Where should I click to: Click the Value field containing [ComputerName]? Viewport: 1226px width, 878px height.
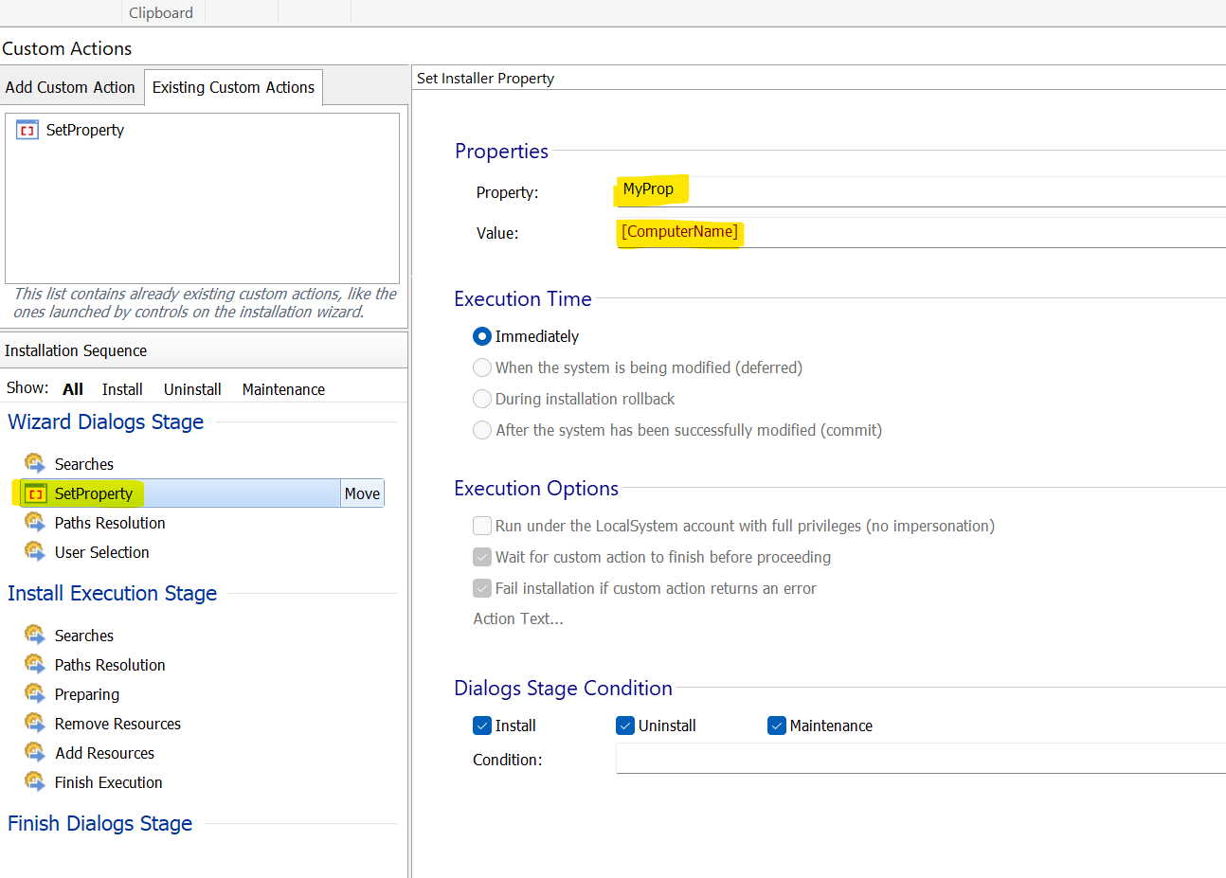(921, 232)
